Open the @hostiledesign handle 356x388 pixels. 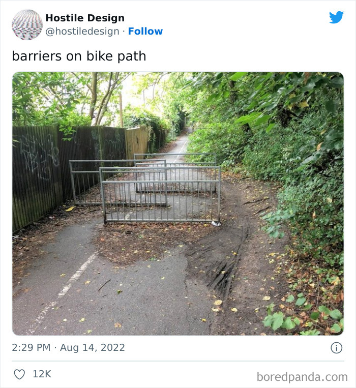(82, 32)
